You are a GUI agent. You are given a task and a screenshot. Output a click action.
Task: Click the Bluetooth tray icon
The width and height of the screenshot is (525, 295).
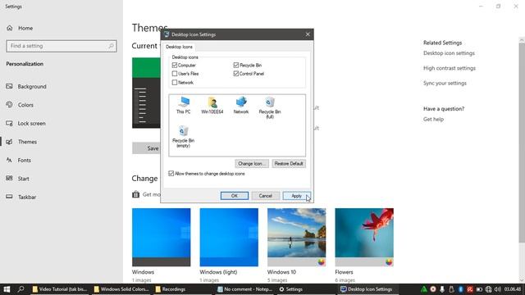point(461,289)
